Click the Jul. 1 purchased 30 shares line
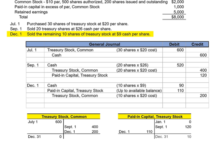 pos(77,24)
